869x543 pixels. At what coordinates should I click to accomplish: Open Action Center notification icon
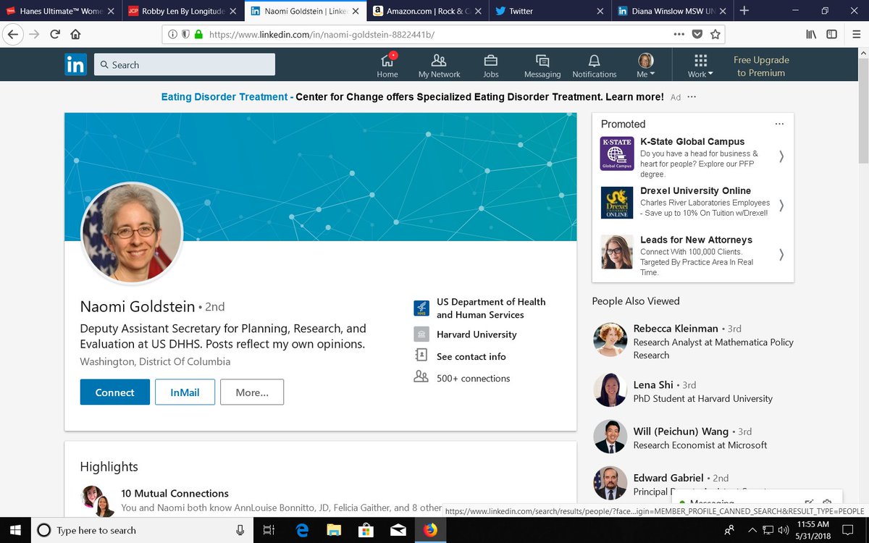(x=849, y=530)
